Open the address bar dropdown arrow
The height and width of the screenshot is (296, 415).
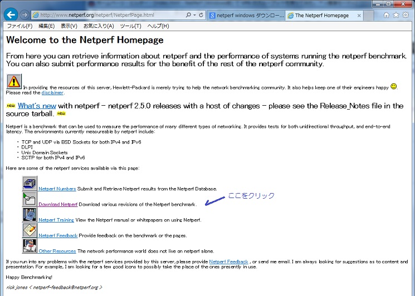[194, 15]
